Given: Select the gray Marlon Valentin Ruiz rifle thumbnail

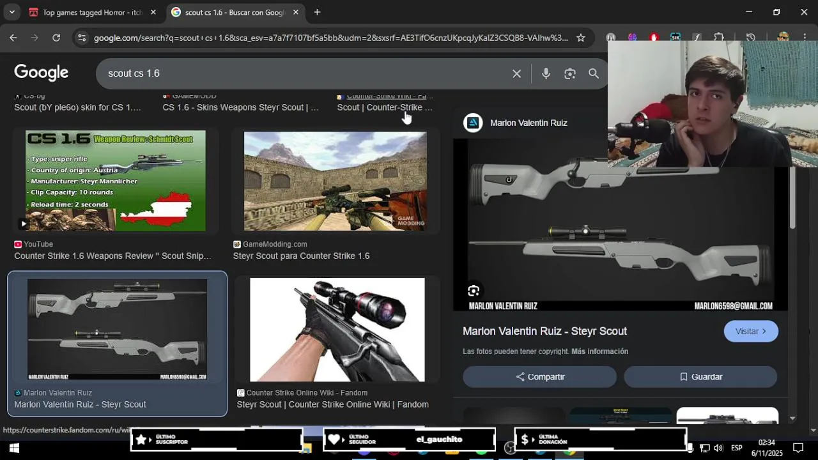Looking at the screenshot, I should click(117, 329).
